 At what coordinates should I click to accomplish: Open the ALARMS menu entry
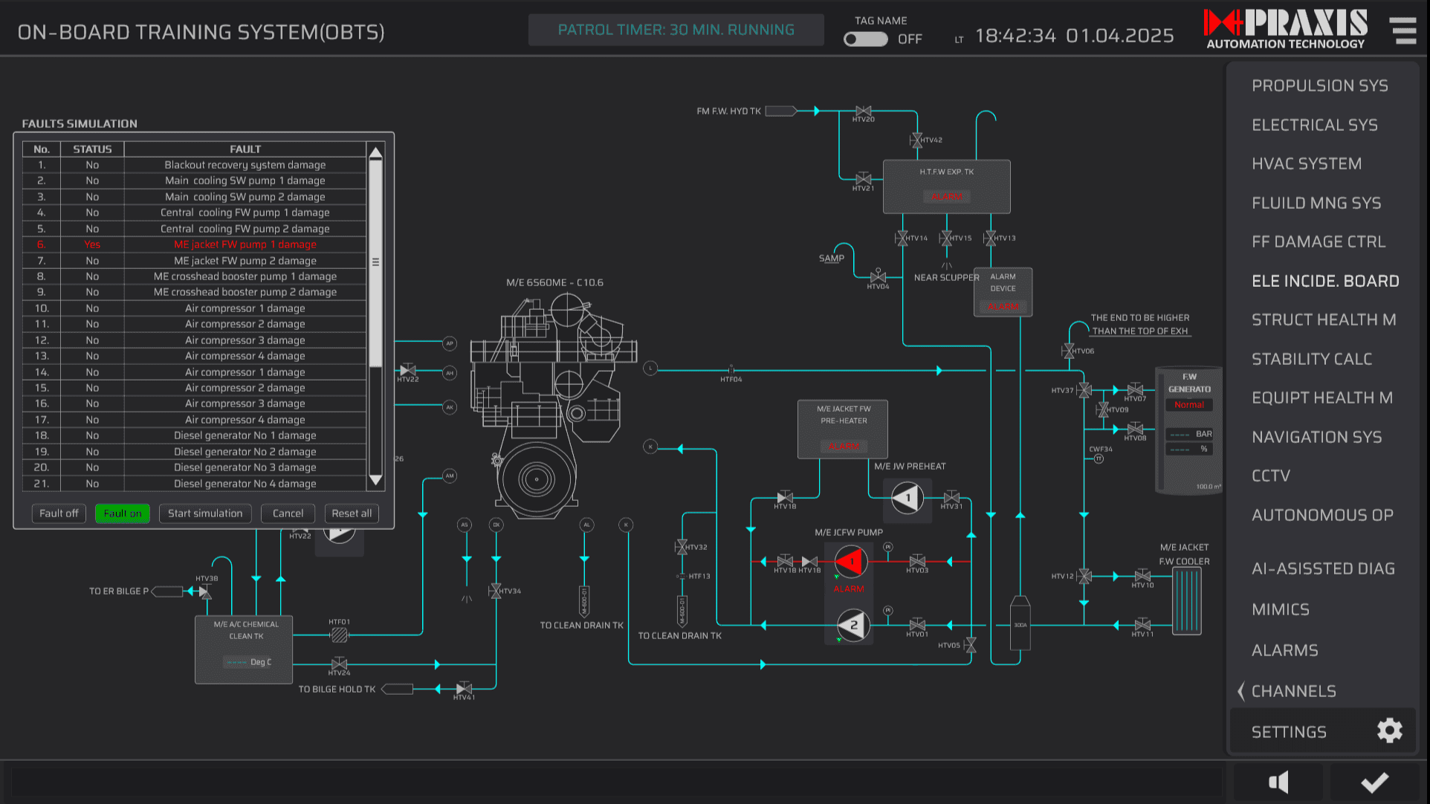[1284, 650]
